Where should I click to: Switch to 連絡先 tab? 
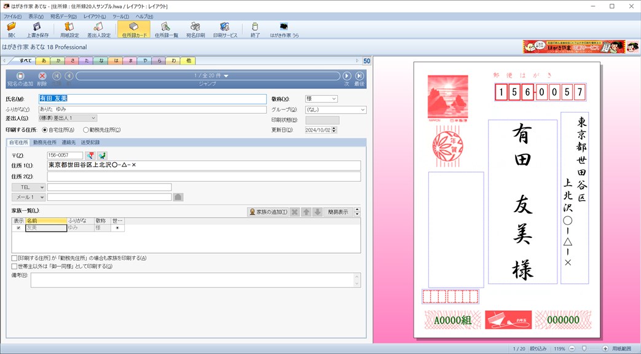[x=69, y=142]
